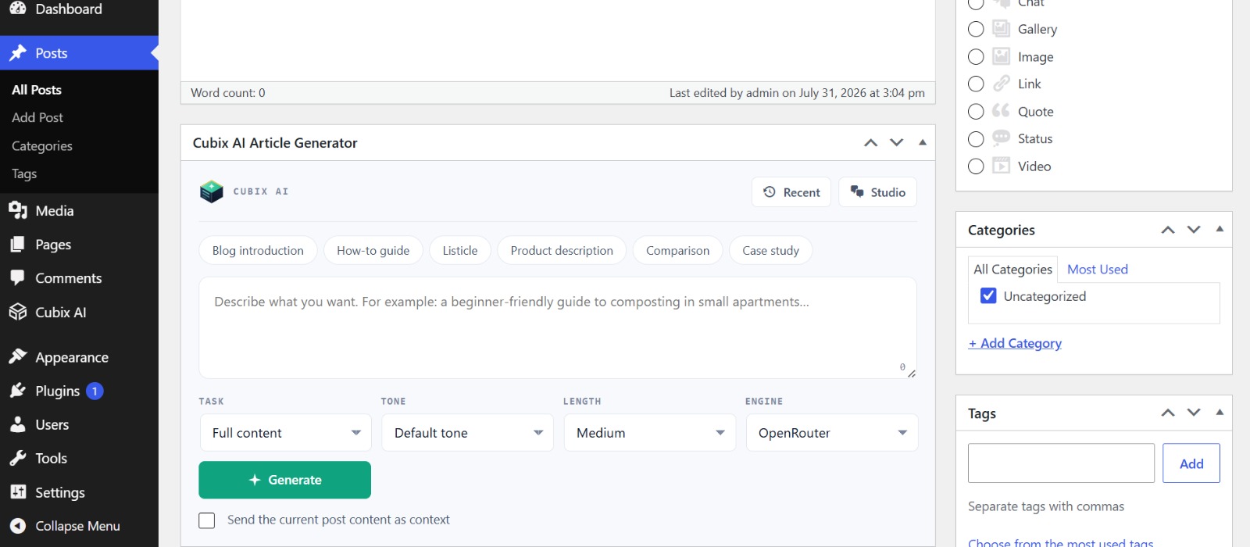The width and height of the screenshot is (1250, 547).
Task: Open the Task dropdown (Full content)
Action: 285,433
